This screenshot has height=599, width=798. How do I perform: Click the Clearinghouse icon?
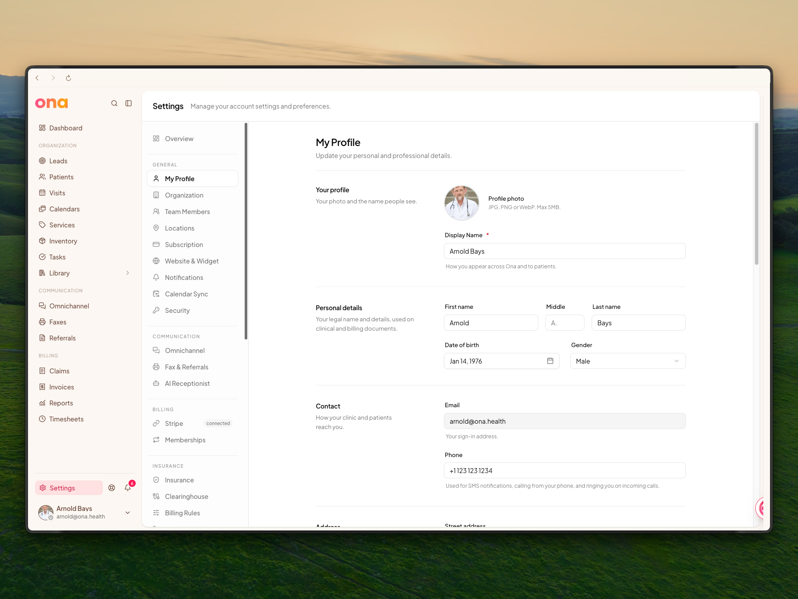point(156,496)
